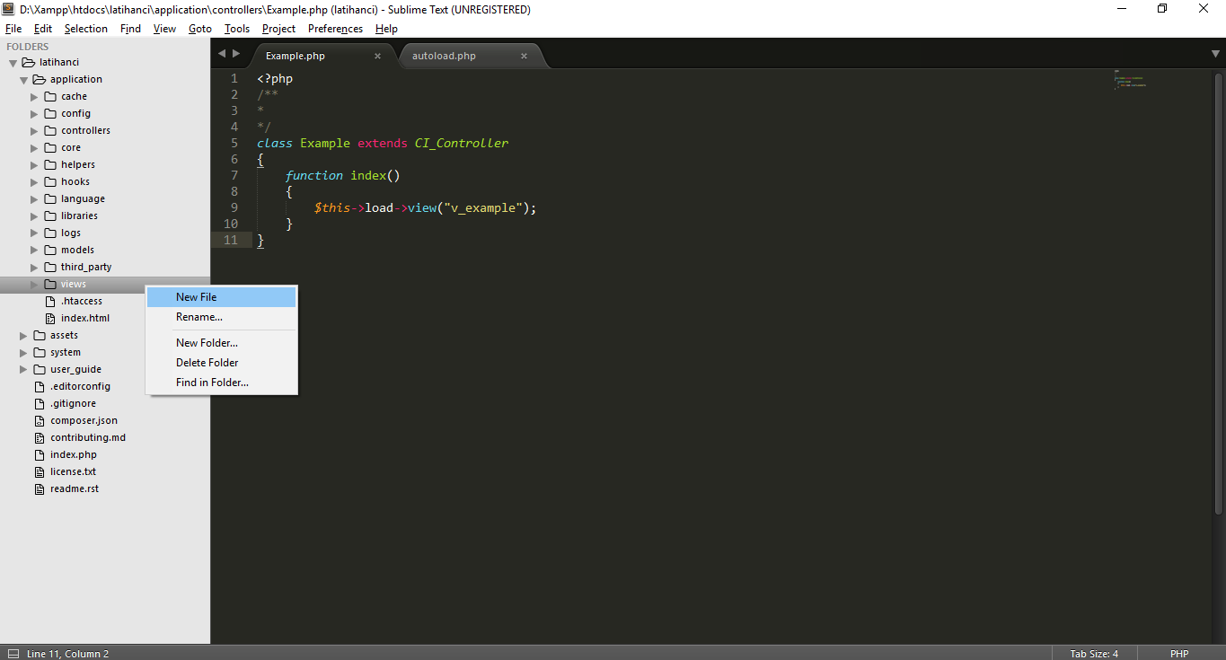
Task: Click the index.php file icon in the sidebar
Action: (x=38, y=454)
